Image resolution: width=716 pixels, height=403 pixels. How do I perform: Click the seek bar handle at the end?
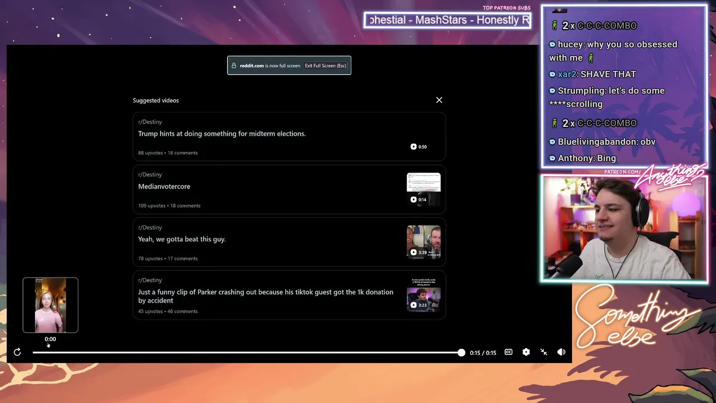coord(461,353)
